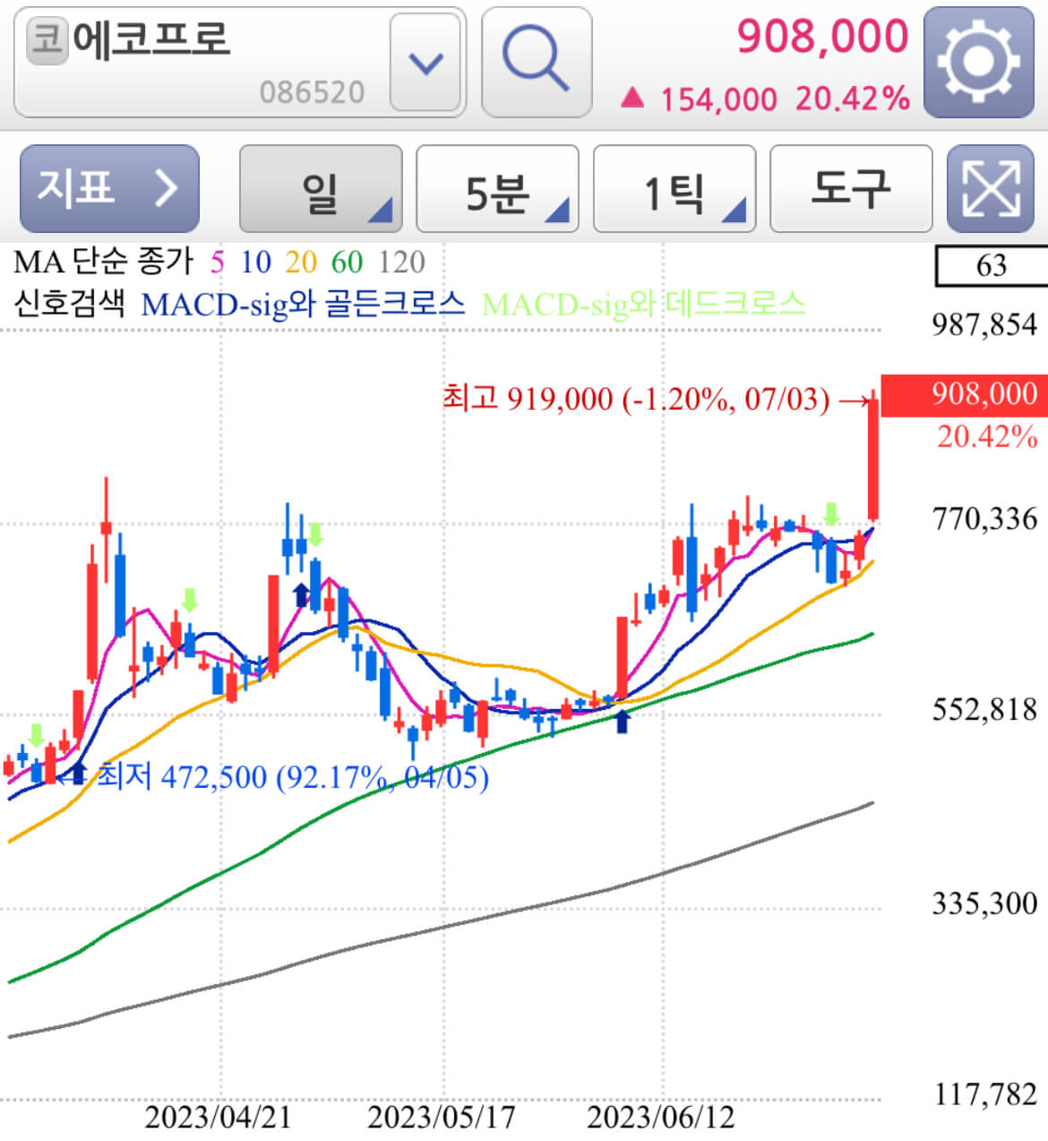Select the 5분 minute period dropdown
1048x1141 pixels.
pyautogui.click(x=498, y=189)
